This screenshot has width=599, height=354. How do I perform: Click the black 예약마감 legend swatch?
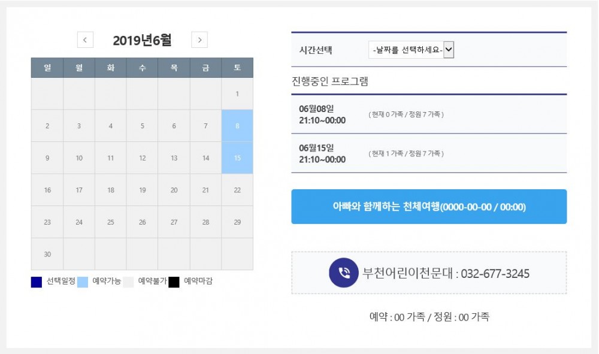(x=174, y=280)
